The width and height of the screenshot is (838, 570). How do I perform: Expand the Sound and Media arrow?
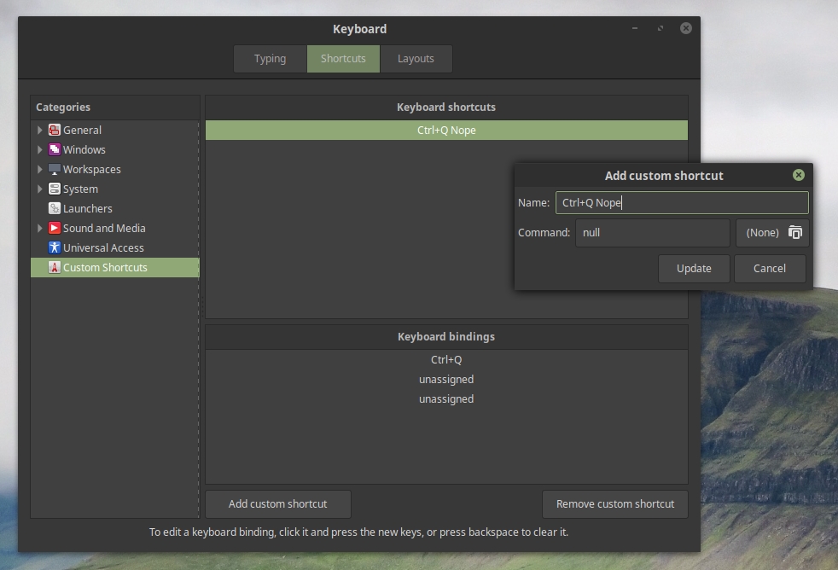(40, 229)
